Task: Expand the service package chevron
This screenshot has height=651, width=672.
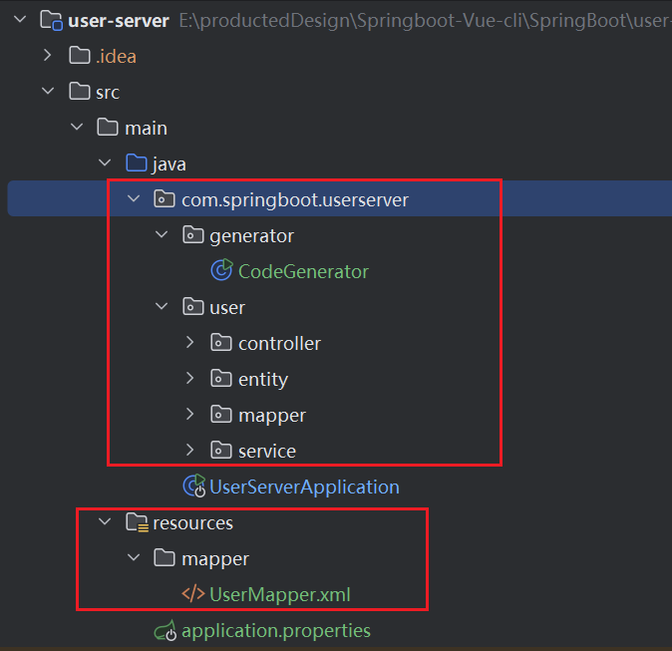Action: [191, 451]
